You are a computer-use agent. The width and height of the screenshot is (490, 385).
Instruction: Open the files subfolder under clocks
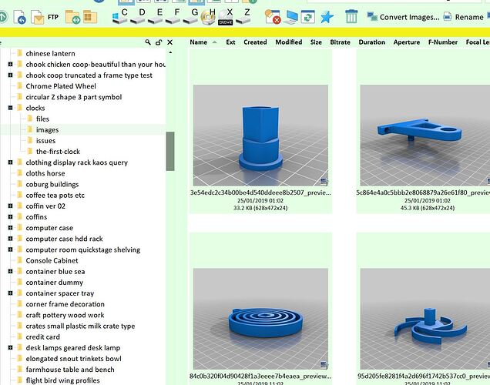pos(42,119)
